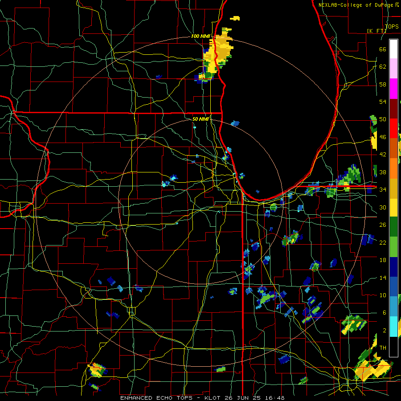This screenshot has width=401, height=401.
Task: Click the legend value "22"
Action: tap(383, 242)
